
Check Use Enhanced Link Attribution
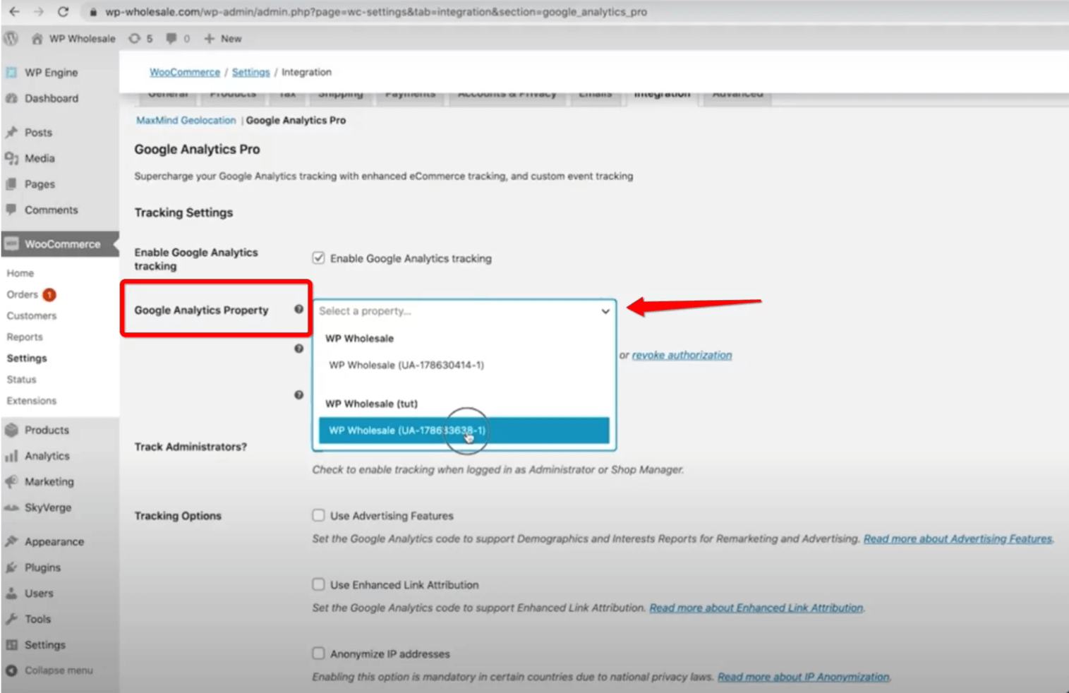click(319, 584)
